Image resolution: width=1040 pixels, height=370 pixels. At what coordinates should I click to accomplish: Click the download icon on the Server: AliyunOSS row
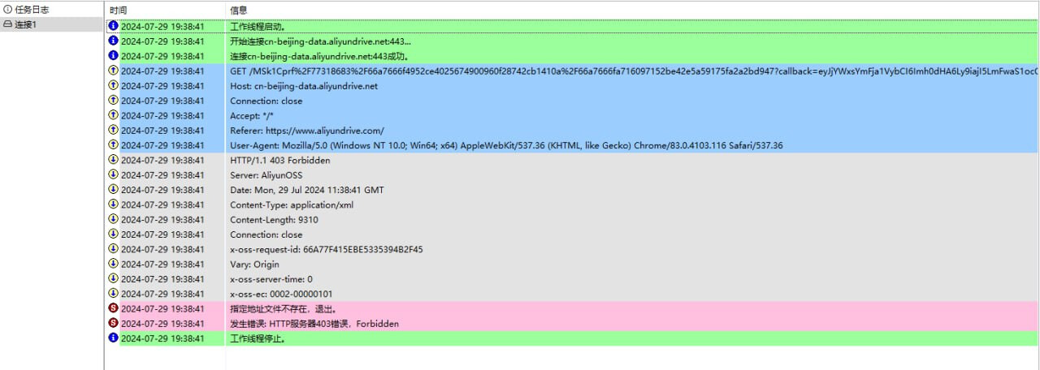tap(113, 174)
